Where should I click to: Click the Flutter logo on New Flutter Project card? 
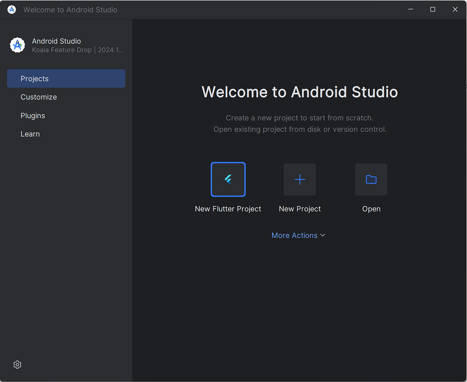tap(228, 180)
